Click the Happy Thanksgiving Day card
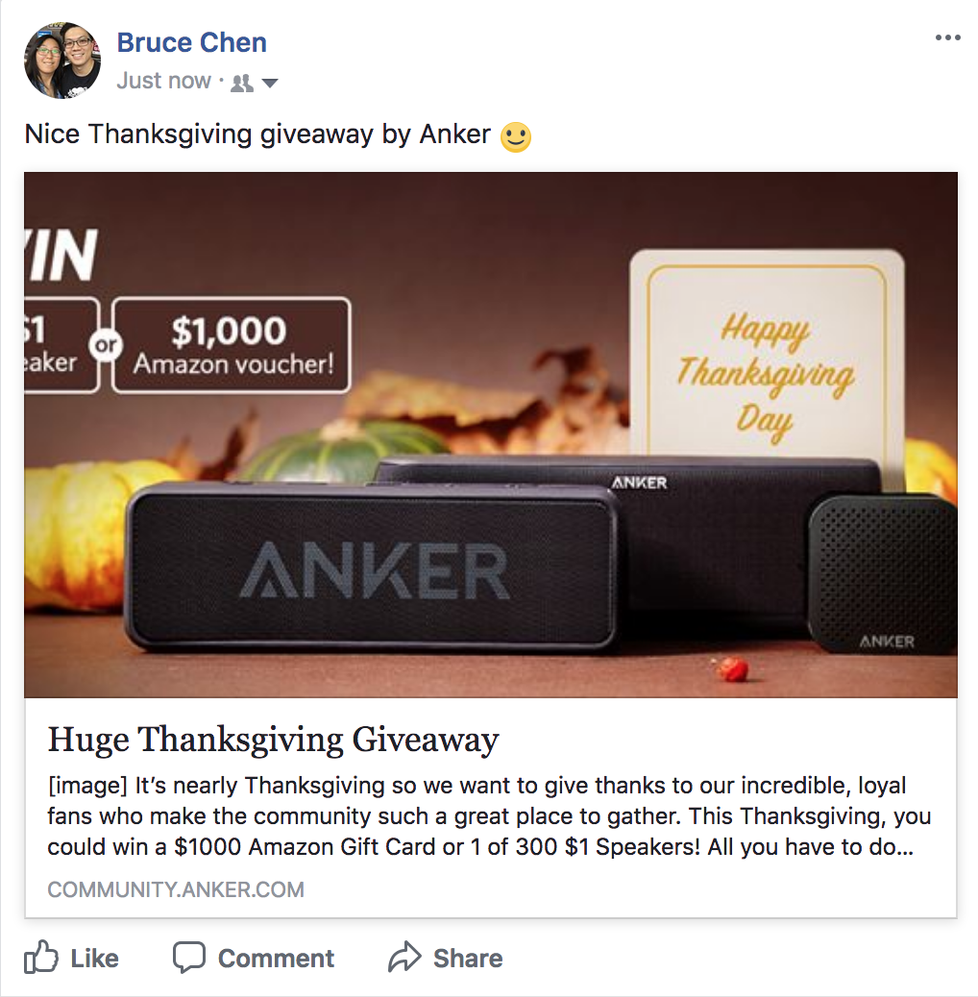 click(767, 353)
